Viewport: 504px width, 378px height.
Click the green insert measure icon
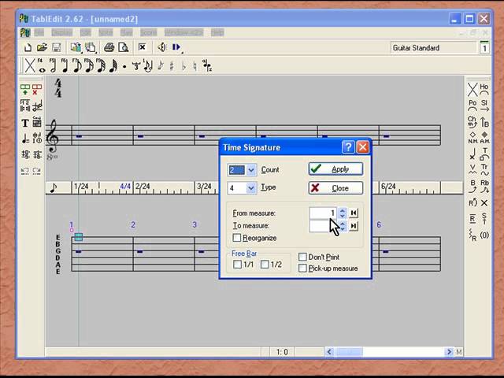pyautogui.click(x=25, y=89)
